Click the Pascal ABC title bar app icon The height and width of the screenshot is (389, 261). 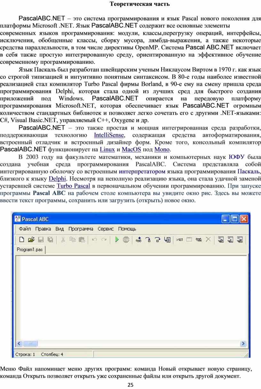17,219
